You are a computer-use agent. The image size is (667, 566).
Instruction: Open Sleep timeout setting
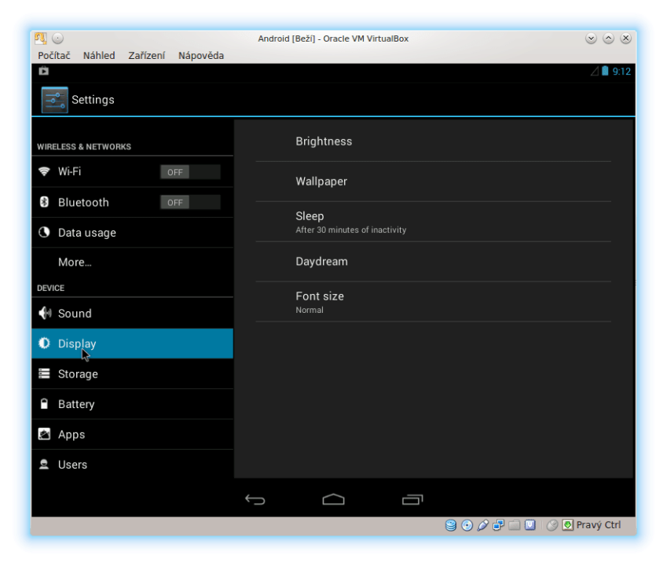(433, 222)
